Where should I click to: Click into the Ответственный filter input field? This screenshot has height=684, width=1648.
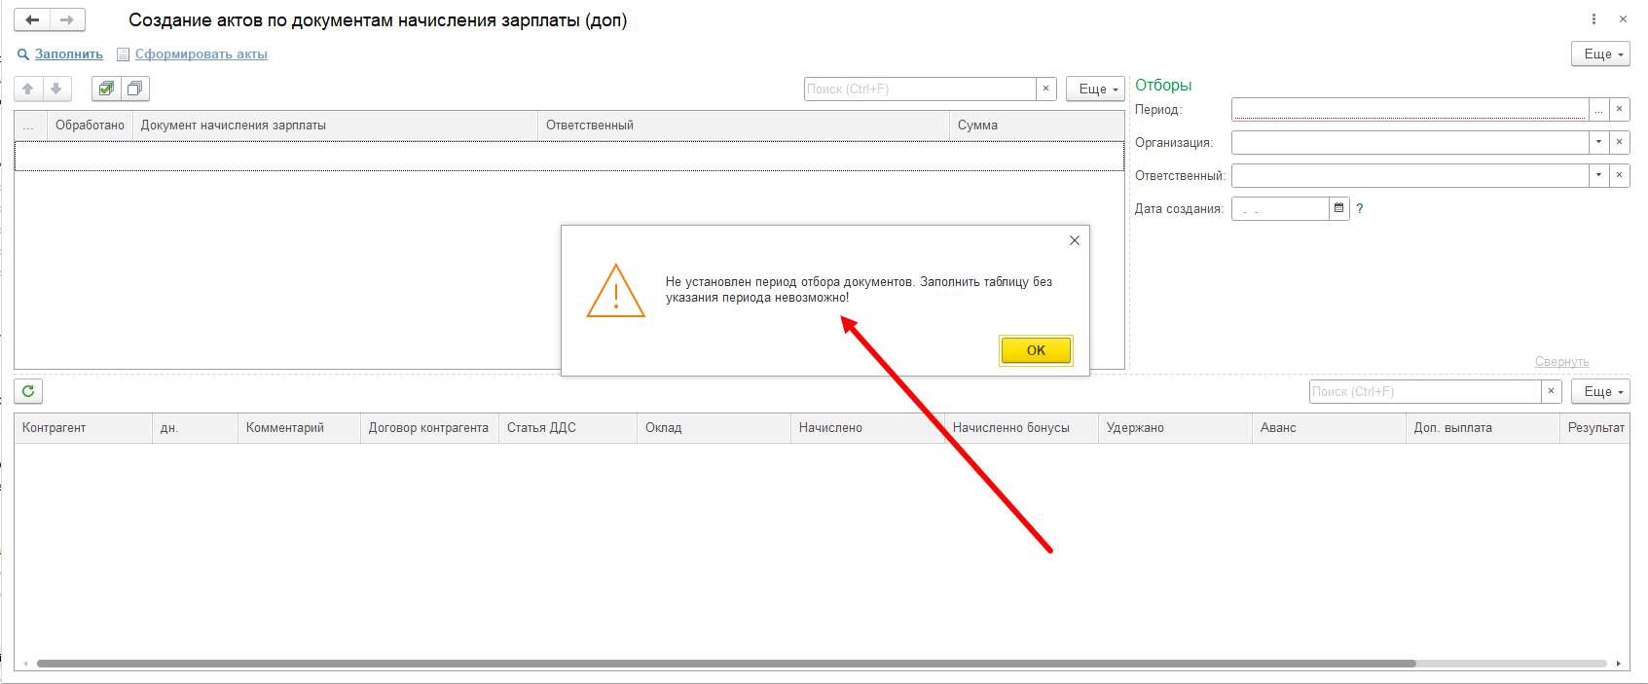pos(1410,176)
